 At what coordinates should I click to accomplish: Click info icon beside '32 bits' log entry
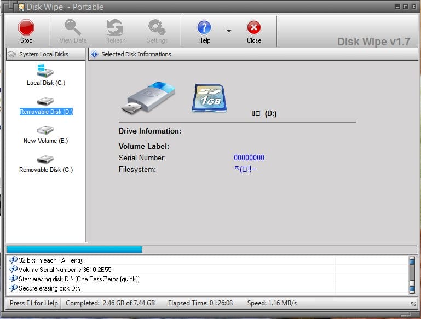13,260
